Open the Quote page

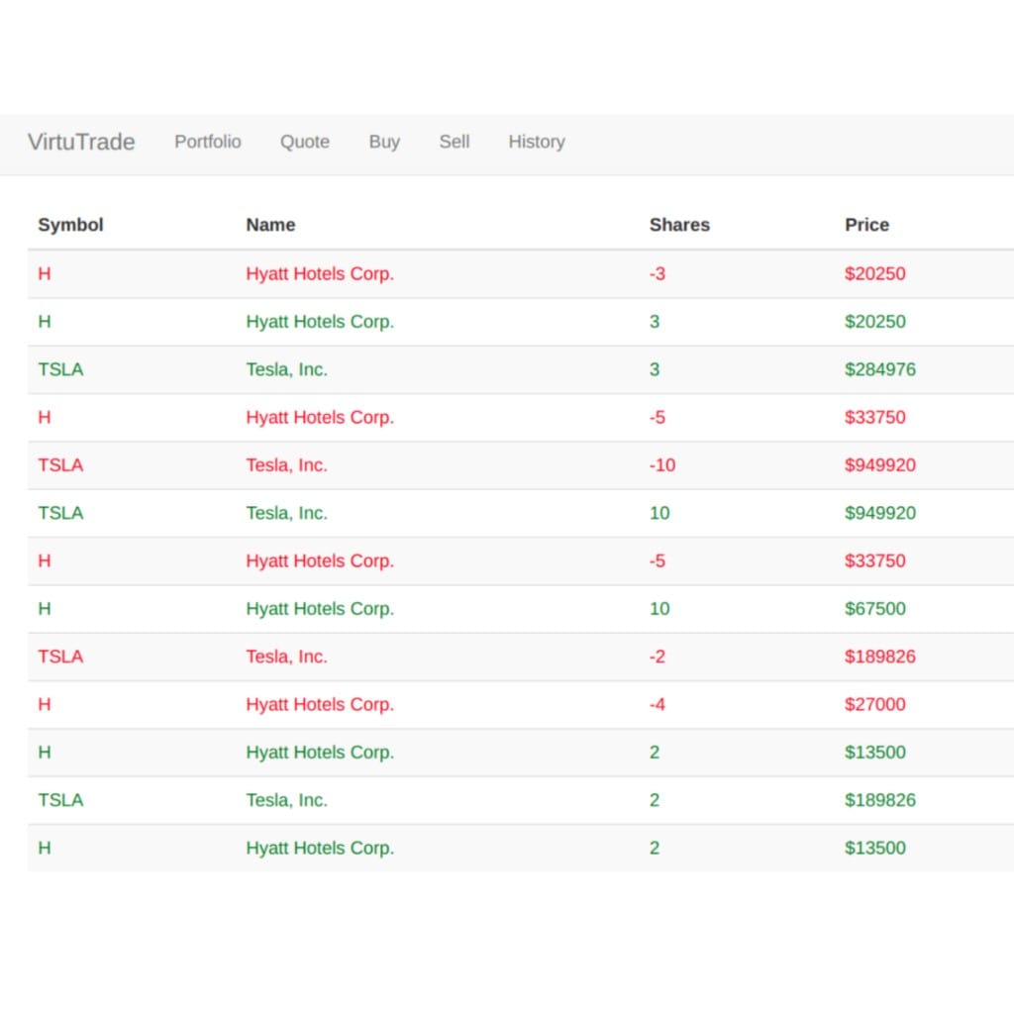(305, 142)
